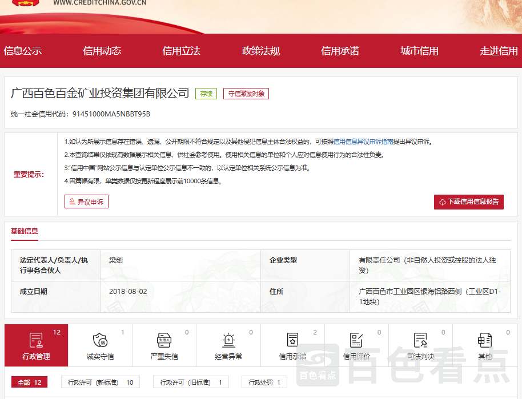Navigate to 信用承诺 in top menu

[x=340, y=51]
